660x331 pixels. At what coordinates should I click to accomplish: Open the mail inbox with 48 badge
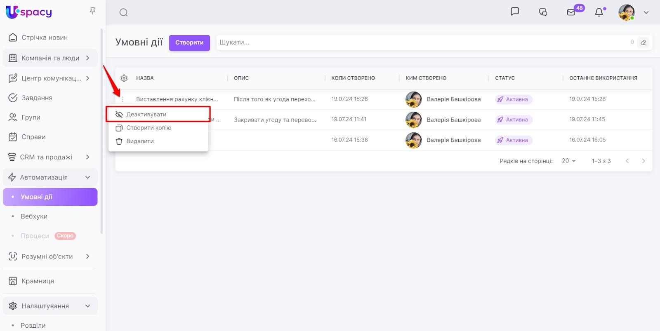tap(571, 12)
